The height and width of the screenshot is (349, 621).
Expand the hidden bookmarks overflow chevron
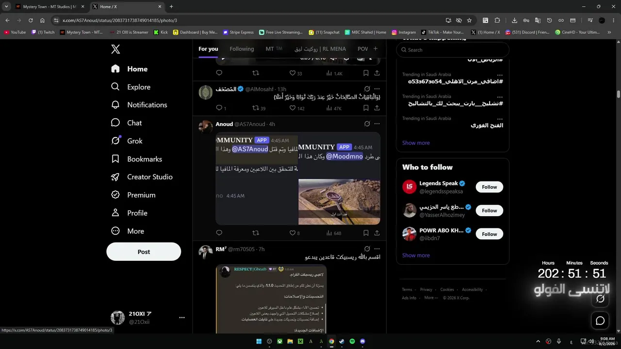[x=609, y=32]
